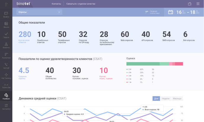Image resolution: width=204 pixels, height=122 pixels.
Task: Switch the chart to Месяцы
Action: point(177,99)
